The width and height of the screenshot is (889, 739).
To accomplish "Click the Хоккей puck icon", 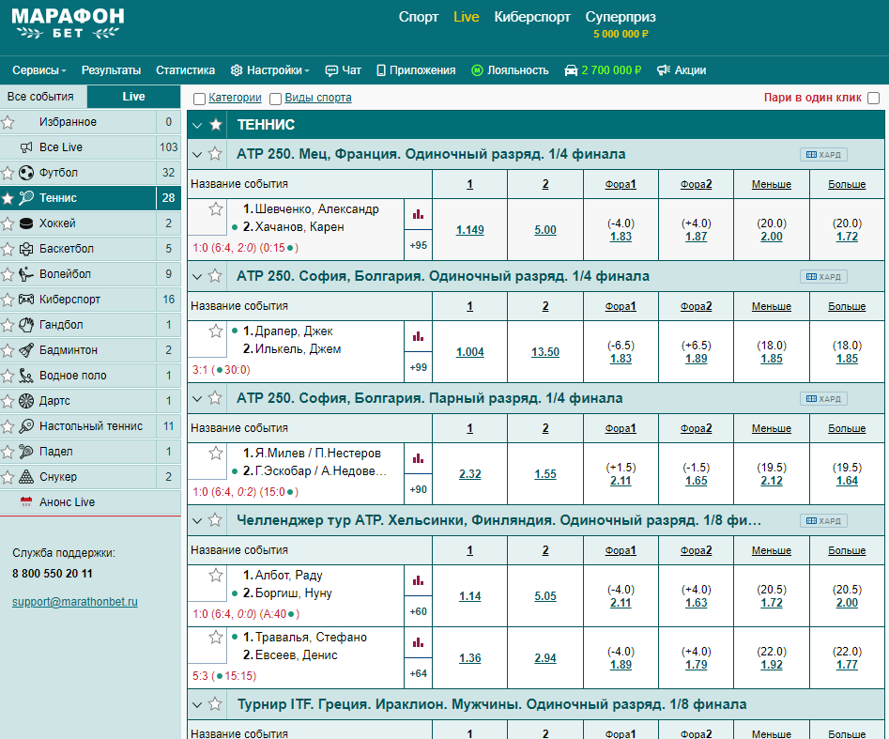I will point(26,223).
